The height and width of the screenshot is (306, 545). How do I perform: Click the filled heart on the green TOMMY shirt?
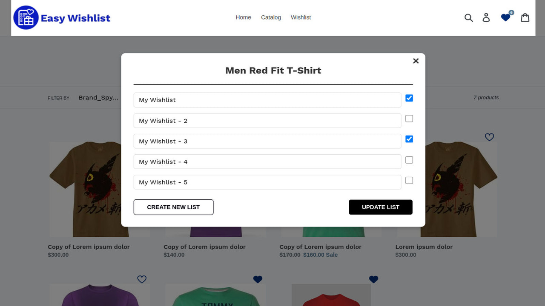point(258,279)
